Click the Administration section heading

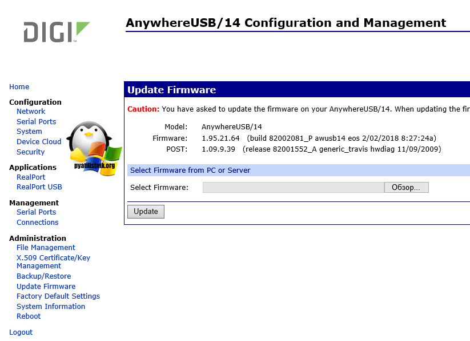point(38,239)
